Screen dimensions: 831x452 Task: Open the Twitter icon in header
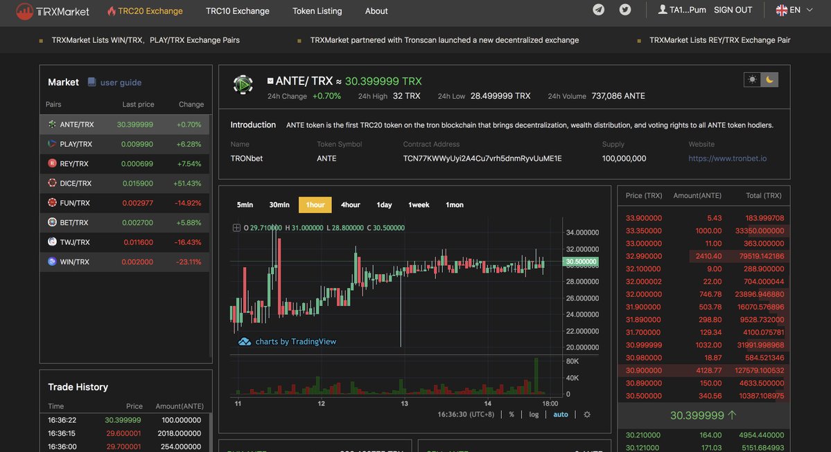(x=625, y=10)
